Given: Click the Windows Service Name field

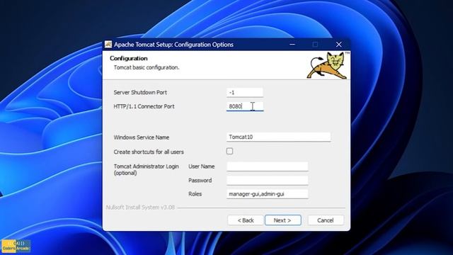Looking at the screenshot, I should [x=278, y=137].
